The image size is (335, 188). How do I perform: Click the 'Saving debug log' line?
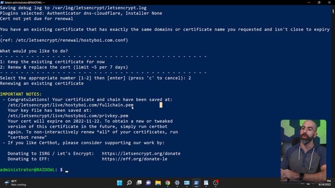(73, 8)
